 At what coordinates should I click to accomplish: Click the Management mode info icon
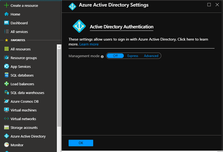[x=102, y=57]
